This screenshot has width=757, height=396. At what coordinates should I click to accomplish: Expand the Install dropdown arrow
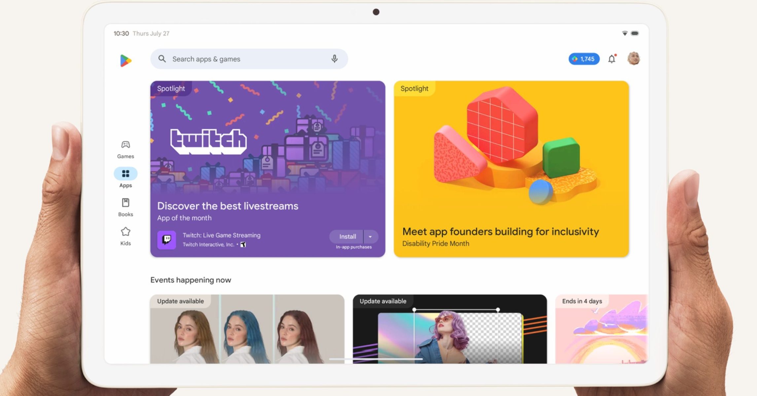click(371, 237)
